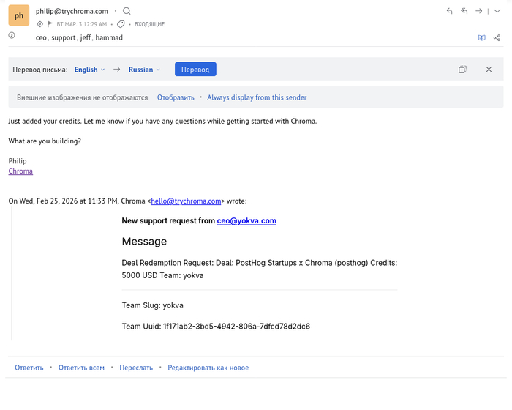Click the target icon beside the flag
The height and width of the screenshot is (410, 512).
point(39,24)
